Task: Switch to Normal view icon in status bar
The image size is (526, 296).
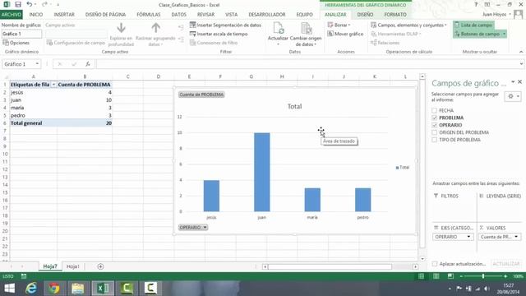Action: pyautogui.click(x=421, y=276)
